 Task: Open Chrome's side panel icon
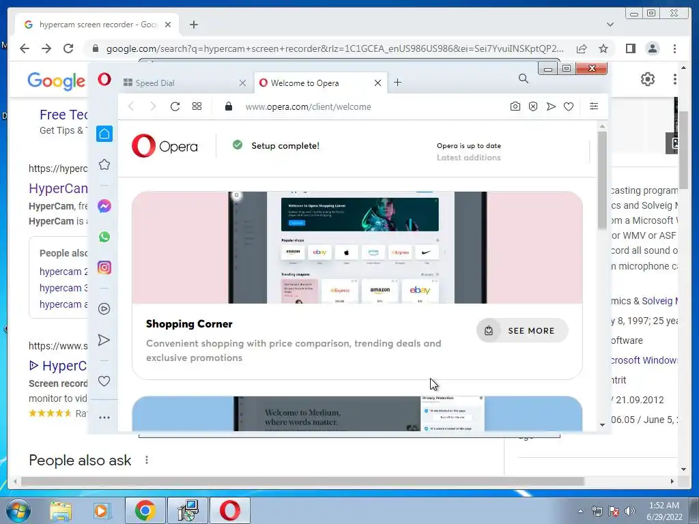pyautogui.click(x=630, y=48)
